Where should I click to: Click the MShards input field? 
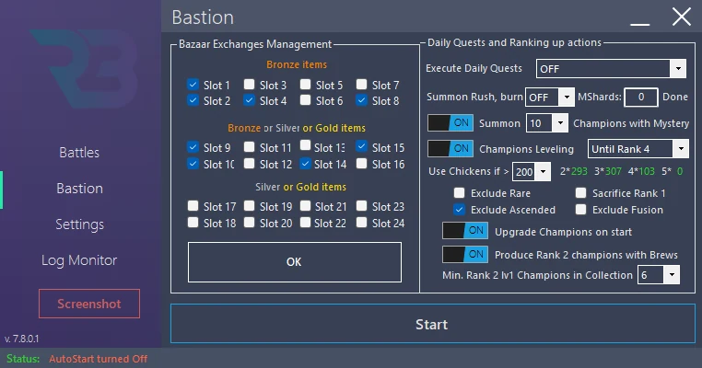641,97
